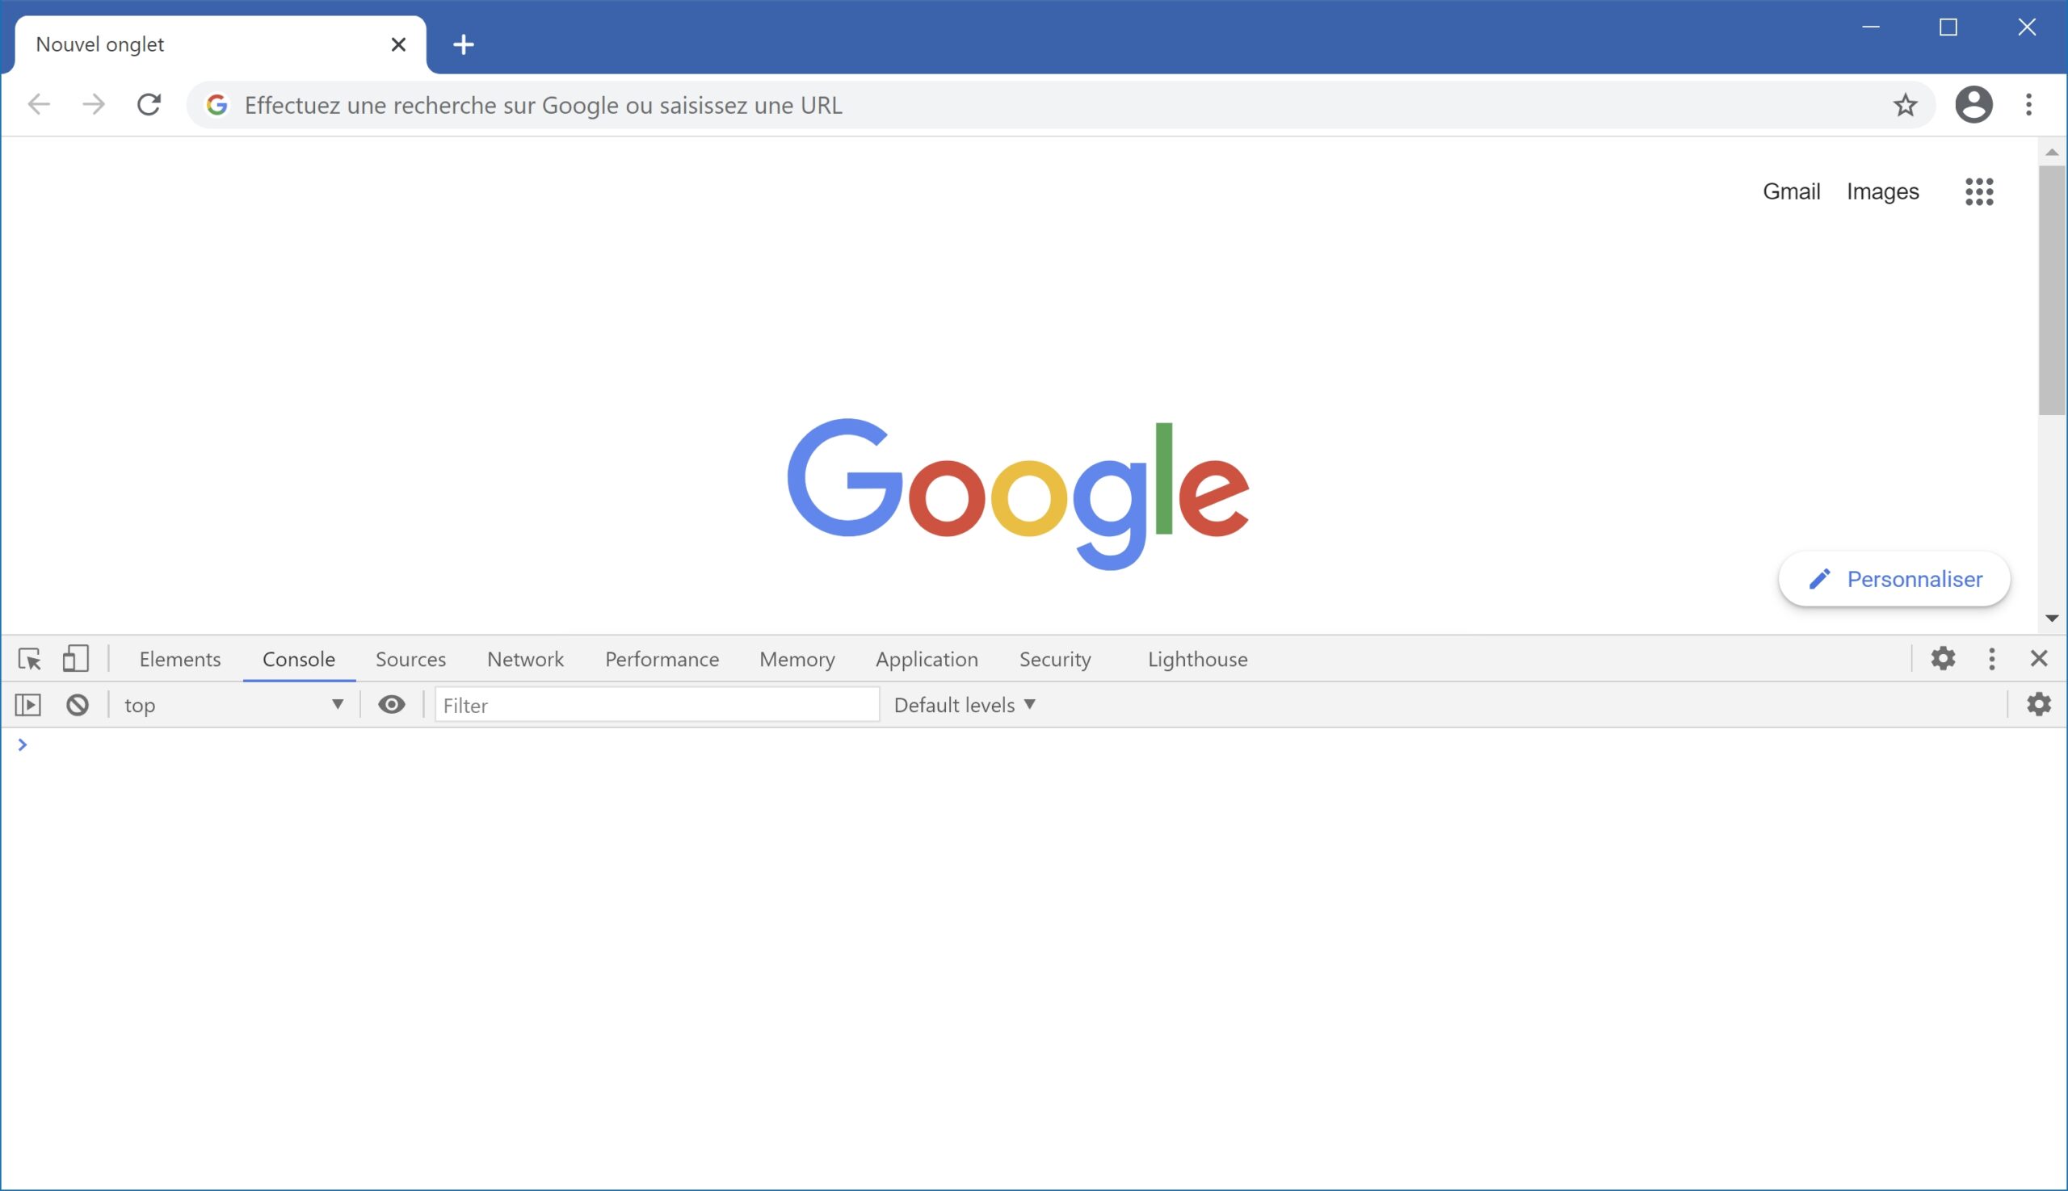The image size is (2068, 1191).
Task: Clear the console
Action: pyautogui.click(x=77, y=704)
